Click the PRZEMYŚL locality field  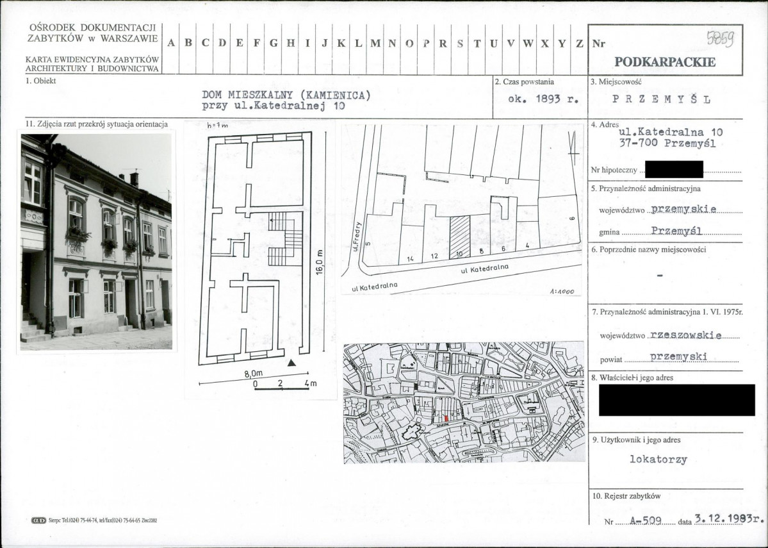click(x=662, y=100)
